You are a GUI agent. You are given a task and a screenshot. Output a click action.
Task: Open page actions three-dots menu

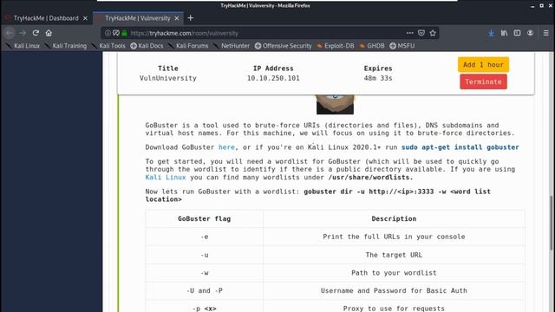409,33
